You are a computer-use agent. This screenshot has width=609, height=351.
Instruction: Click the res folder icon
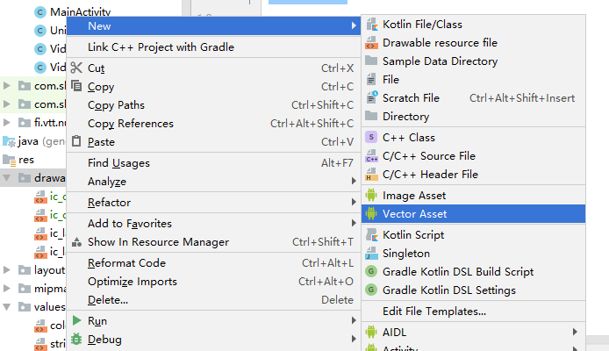10,160
